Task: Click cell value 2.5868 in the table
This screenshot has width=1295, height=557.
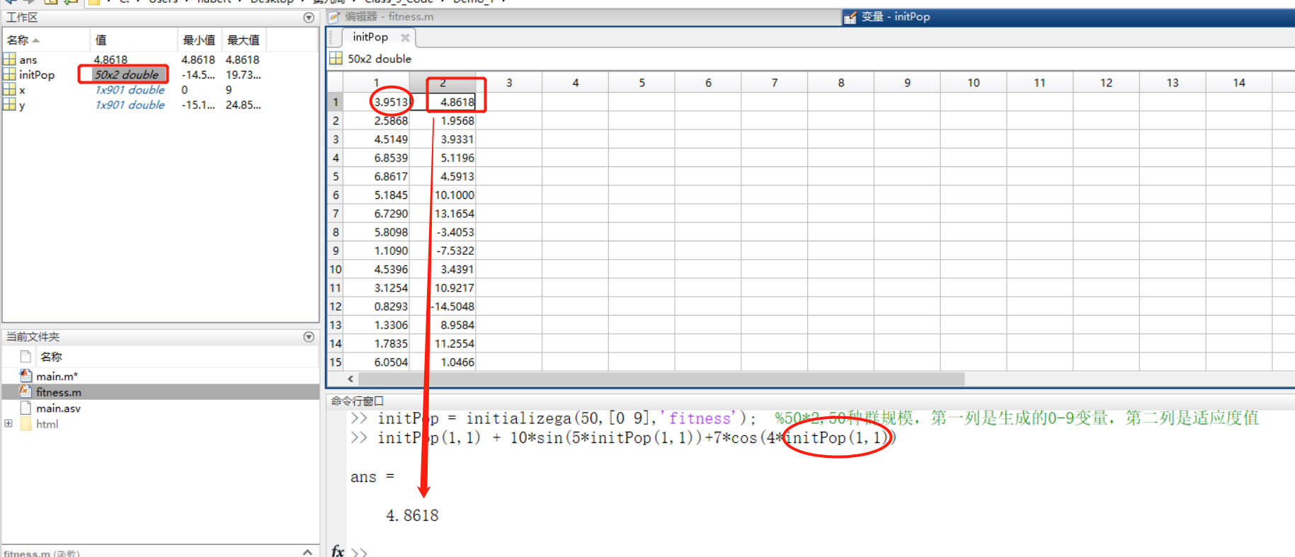Action: tap(391, 121)
